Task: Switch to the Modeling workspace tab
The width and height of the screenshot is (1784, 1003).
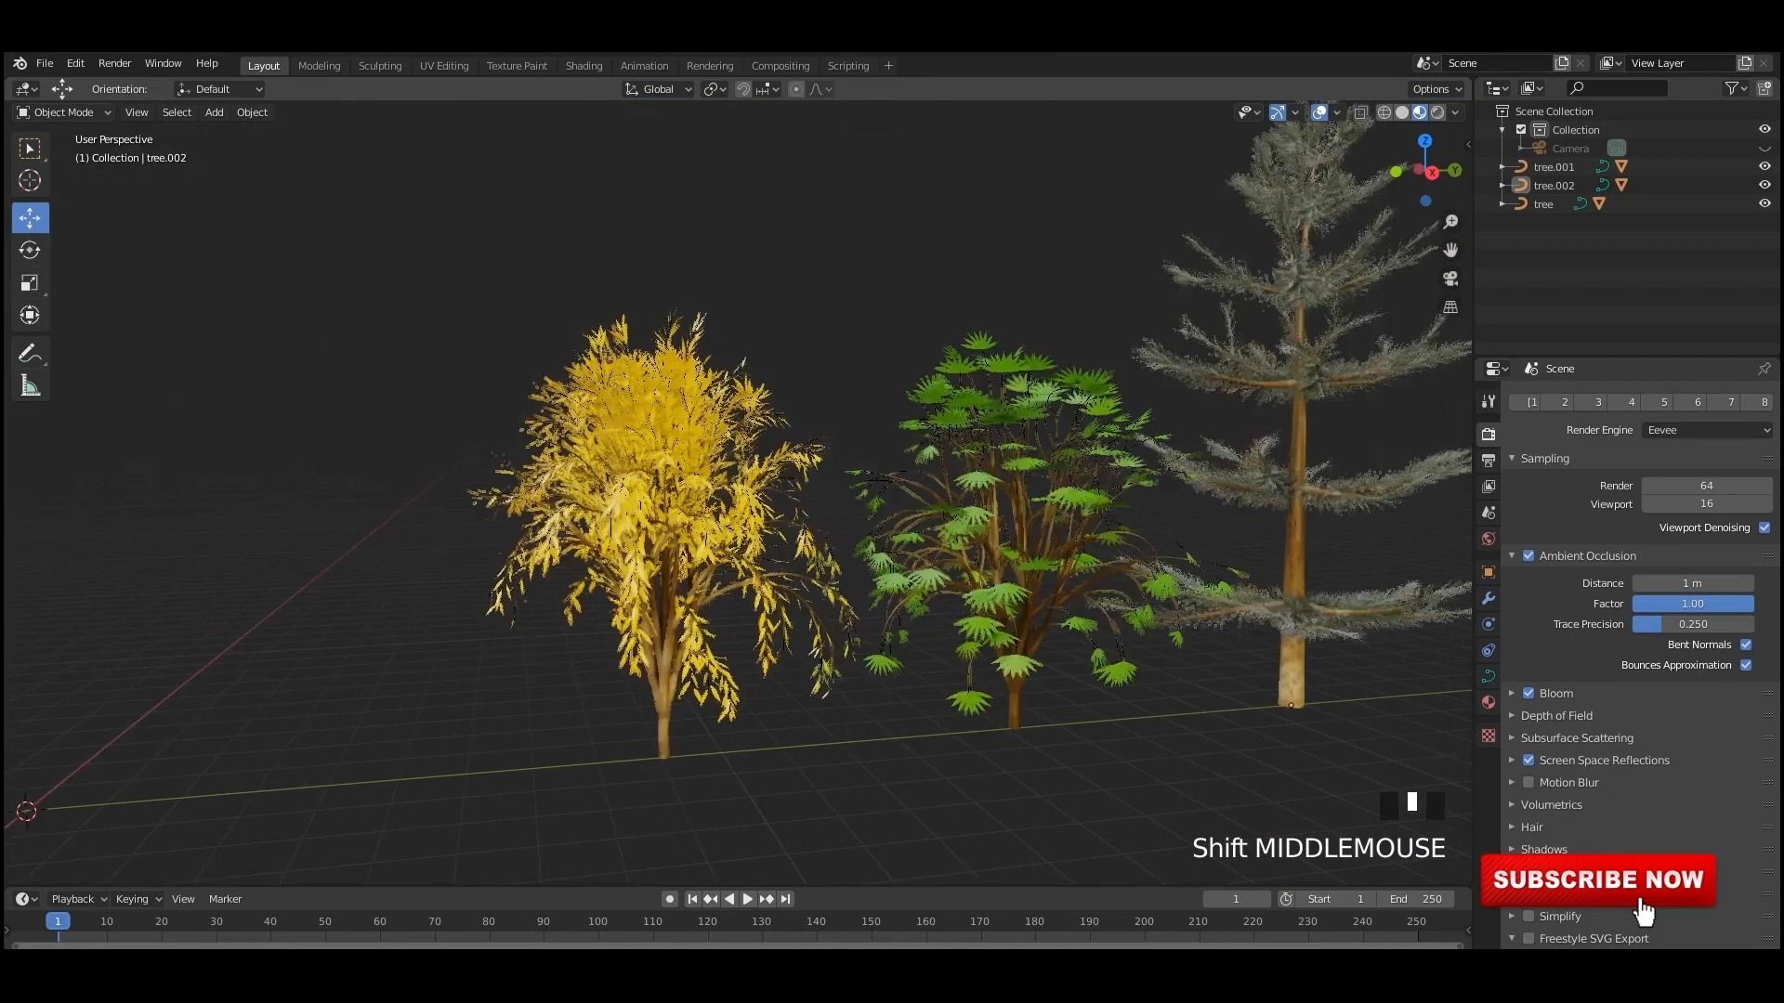Action: [x=319, y=66]
